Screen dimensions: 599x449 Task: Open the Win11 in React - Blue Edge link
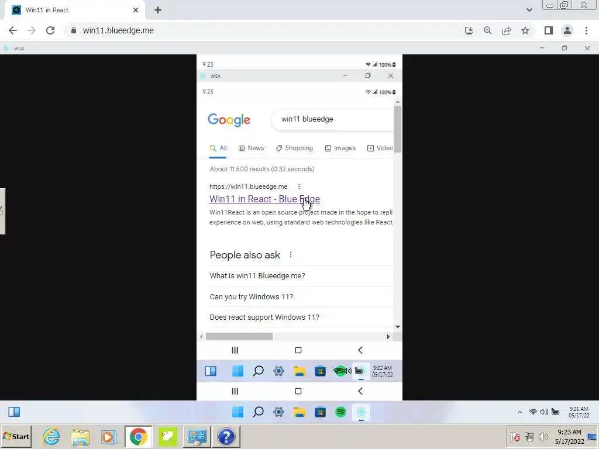tap(264, 199)
